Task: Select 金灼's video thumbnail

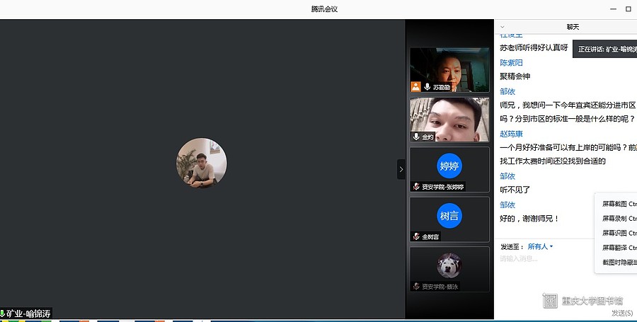Action: tap(449, 120)
